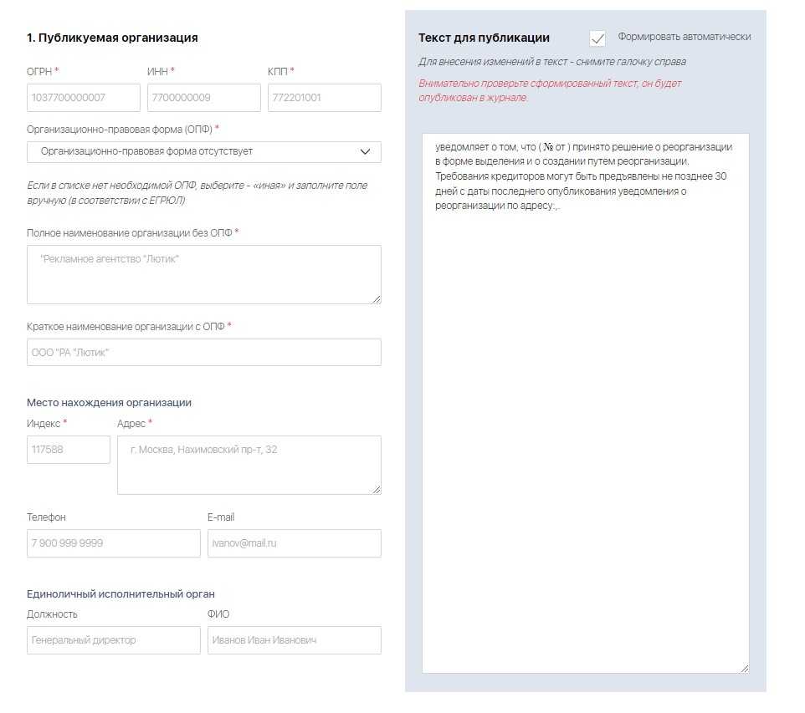The width and height of the screenshot is (805, 713).
Task: Focus the E-mail input field
Action: click(294, 543)
